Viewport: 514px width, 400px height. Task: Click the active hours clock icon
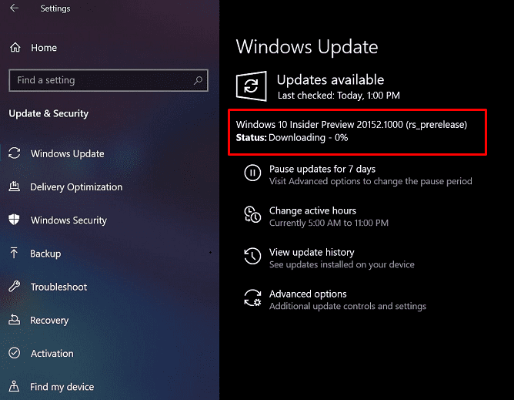tap(252, 214)
